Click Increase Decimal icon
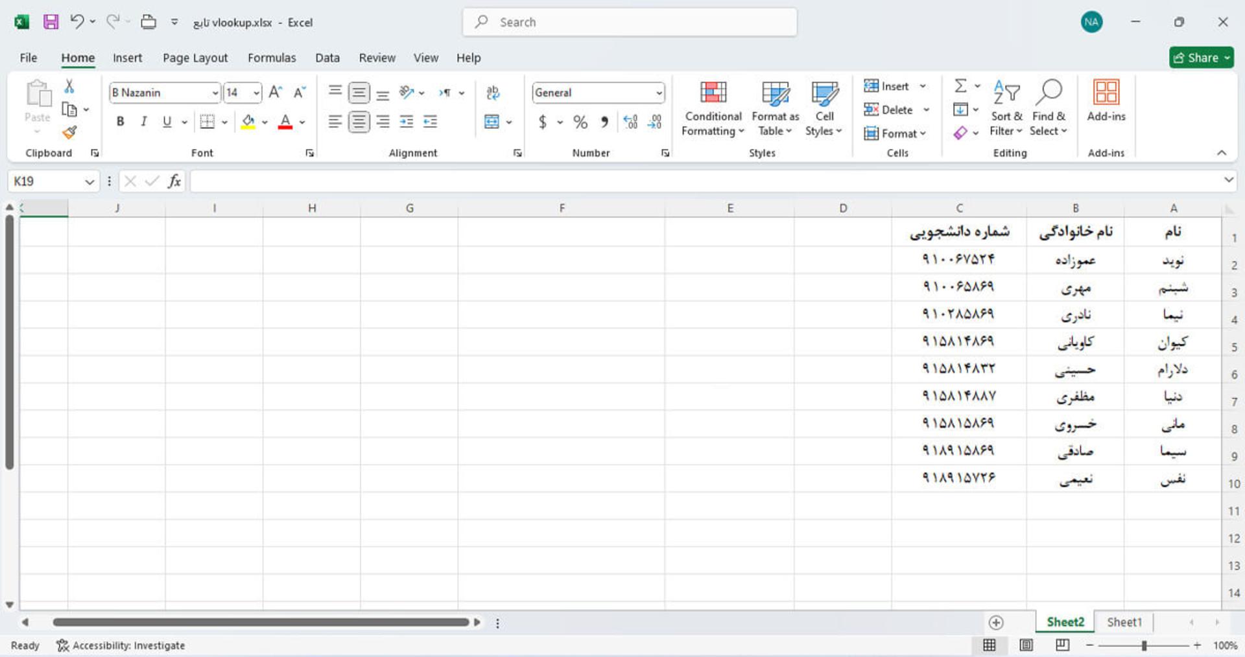This screenshot has width=1245, height=657. (630, 122)
